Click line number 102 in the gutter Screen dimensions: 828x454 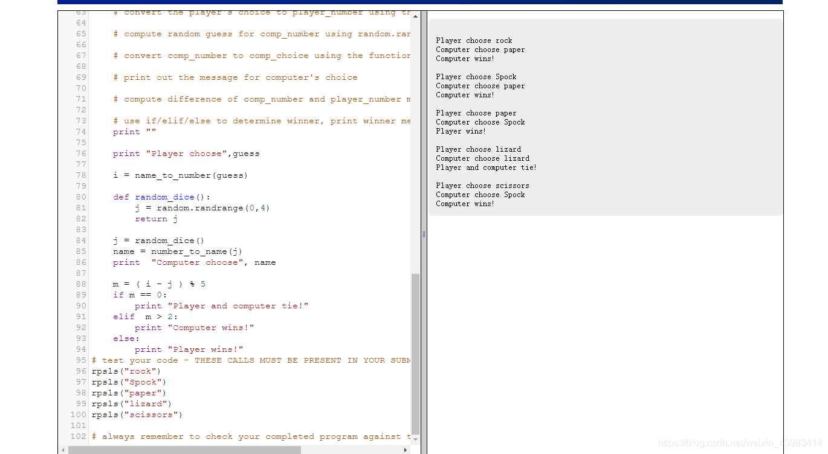[79, 436]
